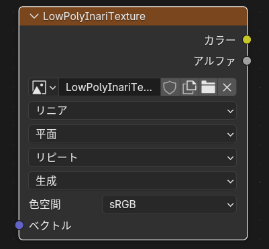Screen dimensions: 269x249
Task: Open the リピート extension dropdown
Action: [132, 157]
